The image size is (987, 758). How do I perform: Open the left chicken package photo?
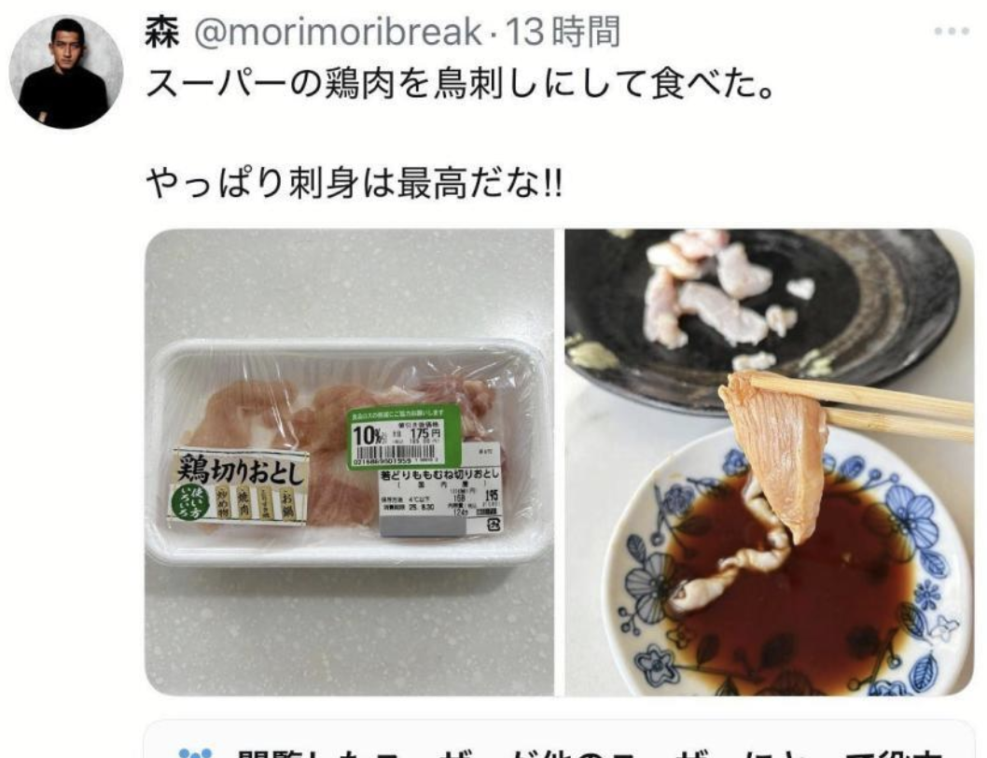[349, 462]
